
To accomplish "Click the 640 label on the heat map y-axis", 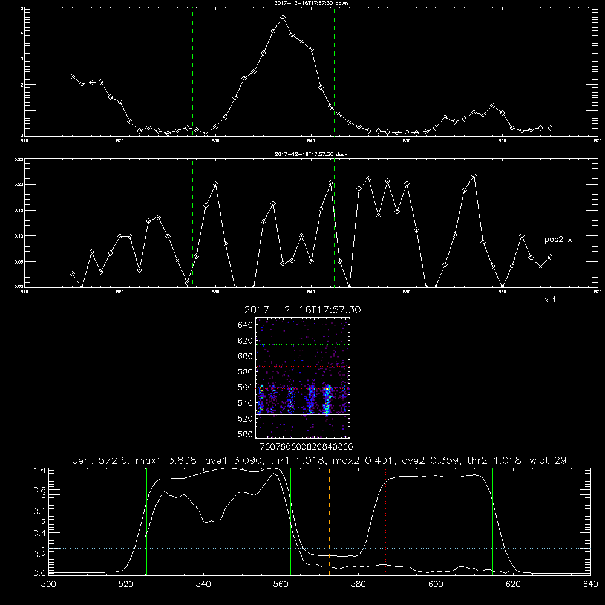I will [x=246, y=325].
